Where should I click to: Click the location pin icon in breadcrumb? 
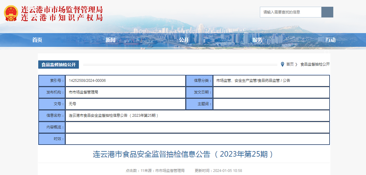click(283, 64)
